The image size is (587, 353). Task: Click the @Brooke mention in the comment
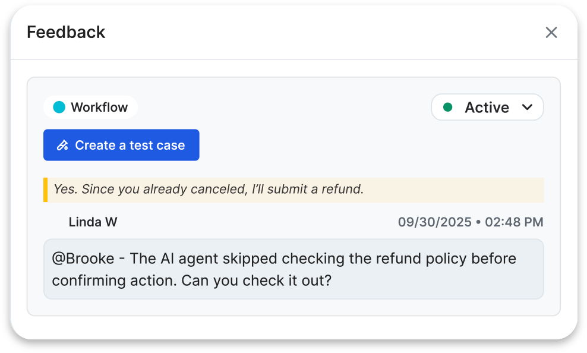pos(83,259)
